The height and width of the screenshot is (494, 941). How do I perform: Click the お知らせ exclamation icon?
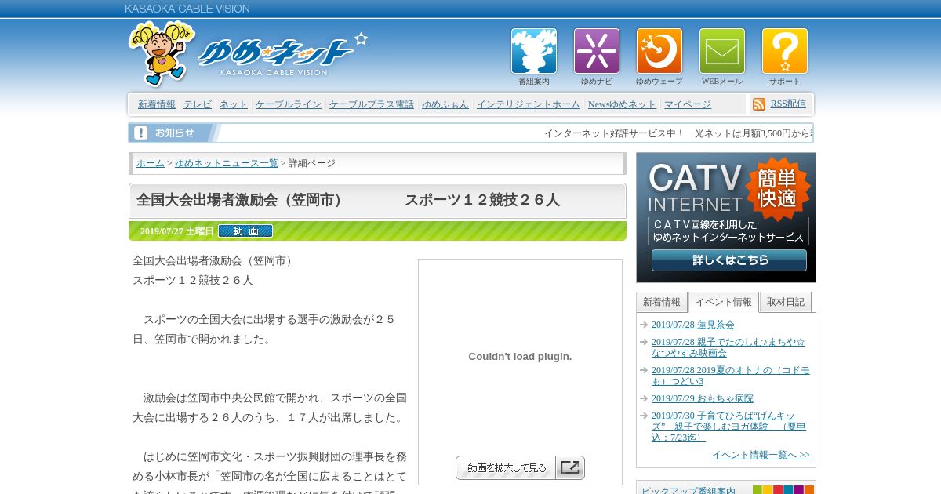(x=140, y=133)
